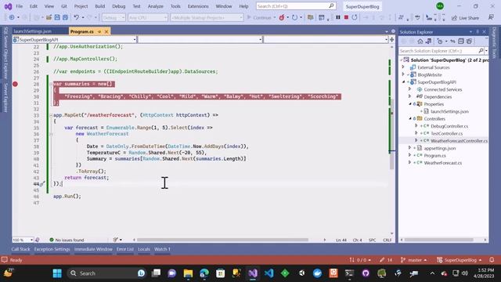
Task: Click the red breakpoint on line 28
Action: tap(15, 84)
